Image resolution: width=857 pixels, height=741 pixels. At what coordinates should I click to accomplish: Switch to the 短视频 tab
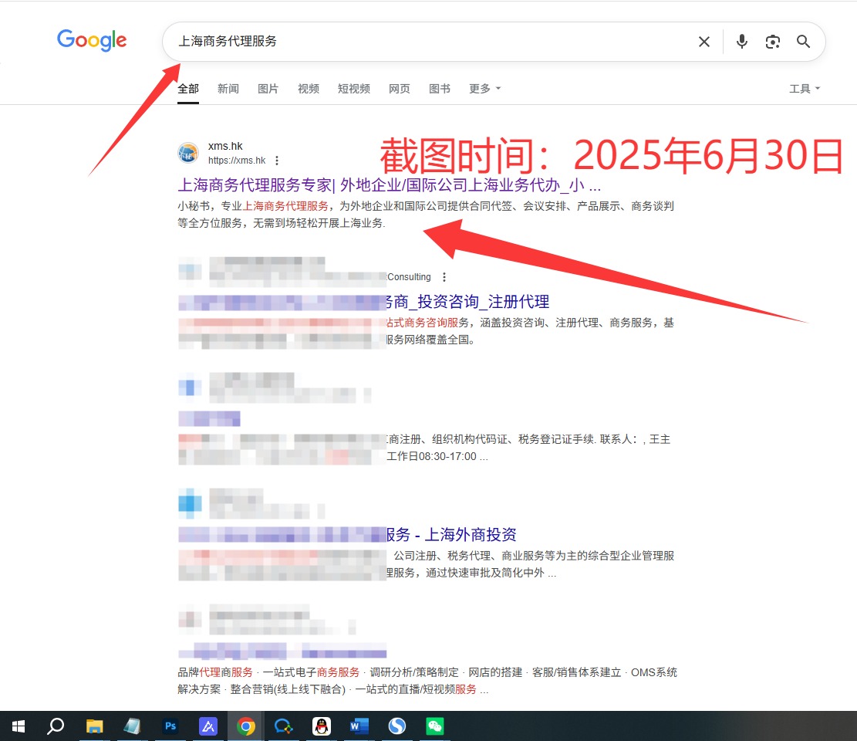pyautogui.click(x=353, y=89)
